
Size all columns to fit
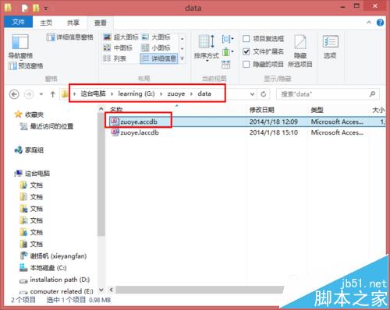226,64
